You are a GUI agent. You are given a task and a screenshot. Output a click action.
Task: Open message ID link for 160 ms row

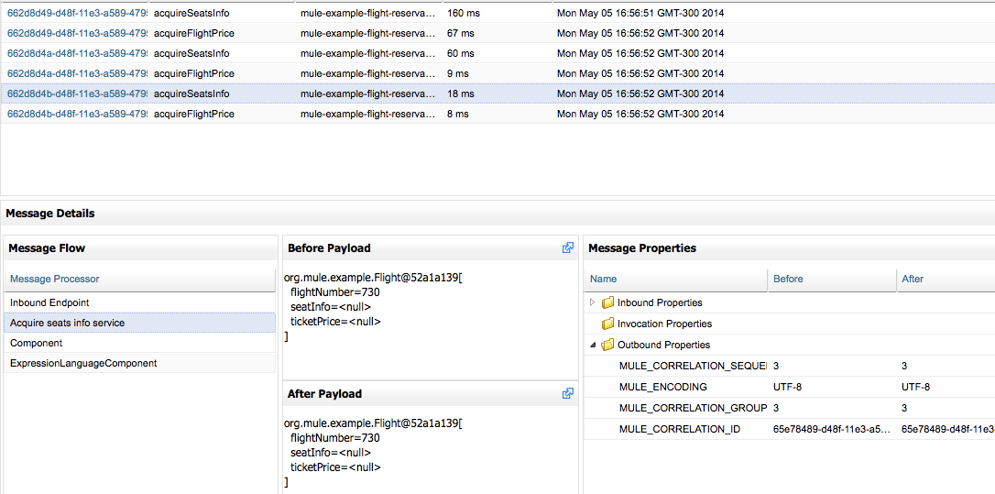77,13
